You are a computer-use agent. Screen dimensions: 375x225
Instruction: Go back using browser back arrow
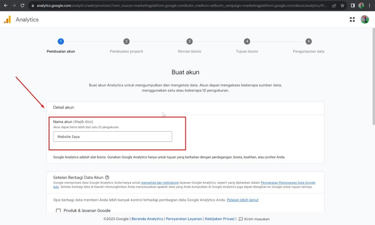5,5
